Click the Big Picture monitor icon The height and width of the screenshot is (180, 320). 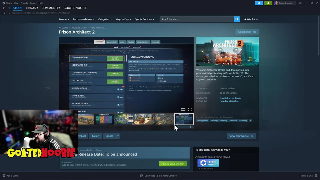[300, 3]
